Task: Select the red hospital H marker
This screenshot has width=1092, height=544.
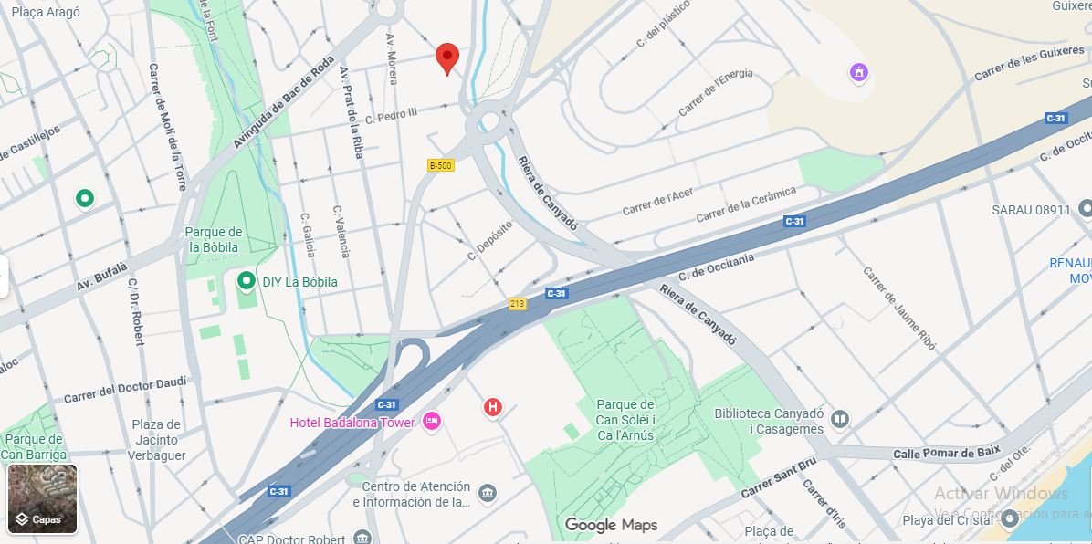Action: [x=493, y=407]
